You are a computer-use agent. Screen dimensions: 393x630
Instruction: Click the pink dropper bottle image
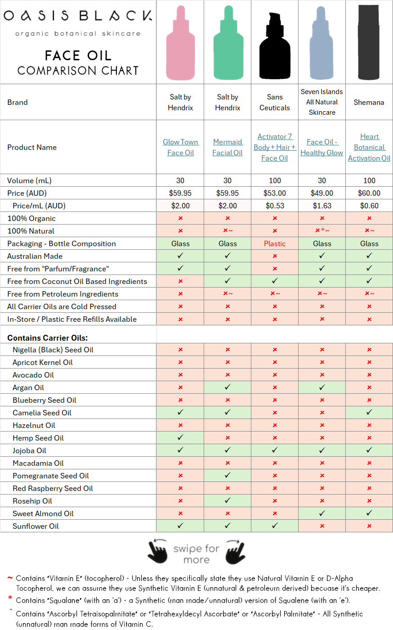tap(180, 43)
